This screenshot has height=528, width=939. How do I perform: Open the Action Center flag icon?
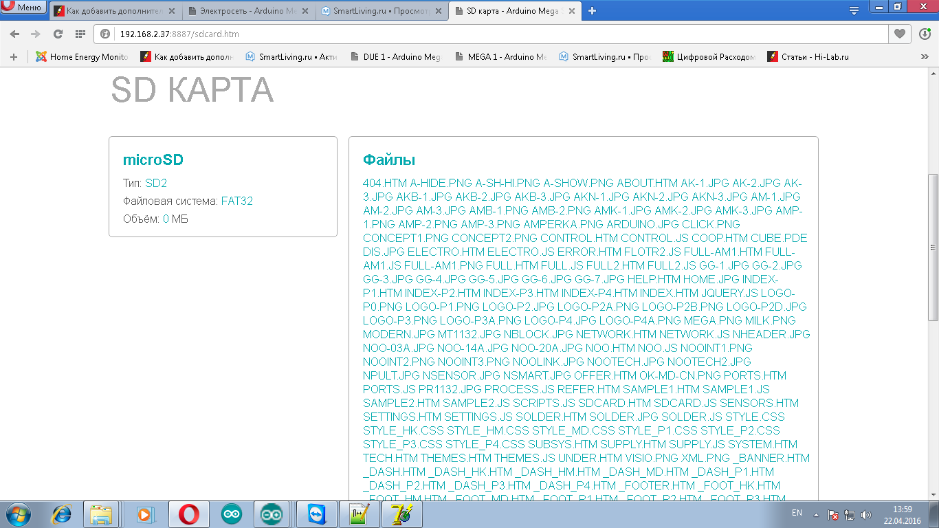(832, 514)
